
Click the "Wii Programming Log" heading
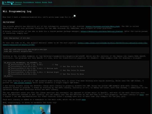(x=17, y=11)
